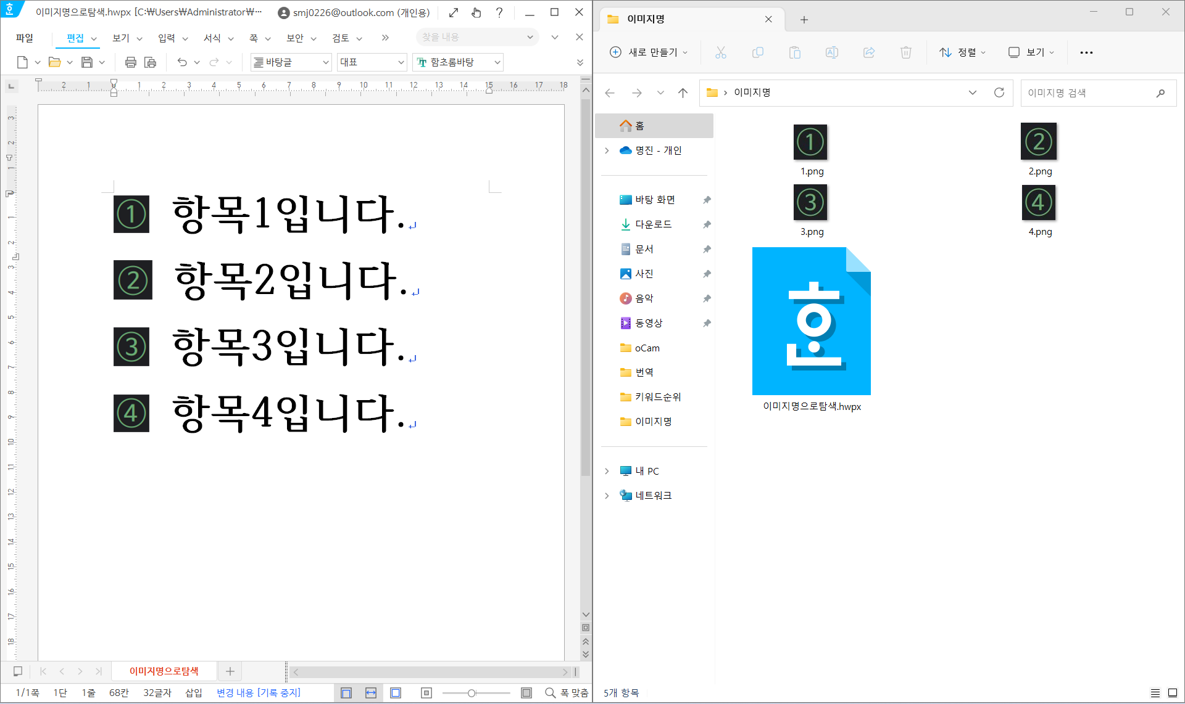Screen dimensions: 1185x704
Task: Open Print Preview icon in Hangul toolbar
Action: (150, 62)
